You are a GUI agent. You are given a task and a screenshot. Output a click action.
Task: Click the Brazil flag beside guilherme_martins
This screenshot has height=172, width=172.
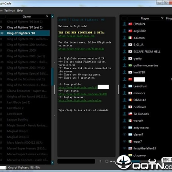pyautogui.click(x=130, y=65)
